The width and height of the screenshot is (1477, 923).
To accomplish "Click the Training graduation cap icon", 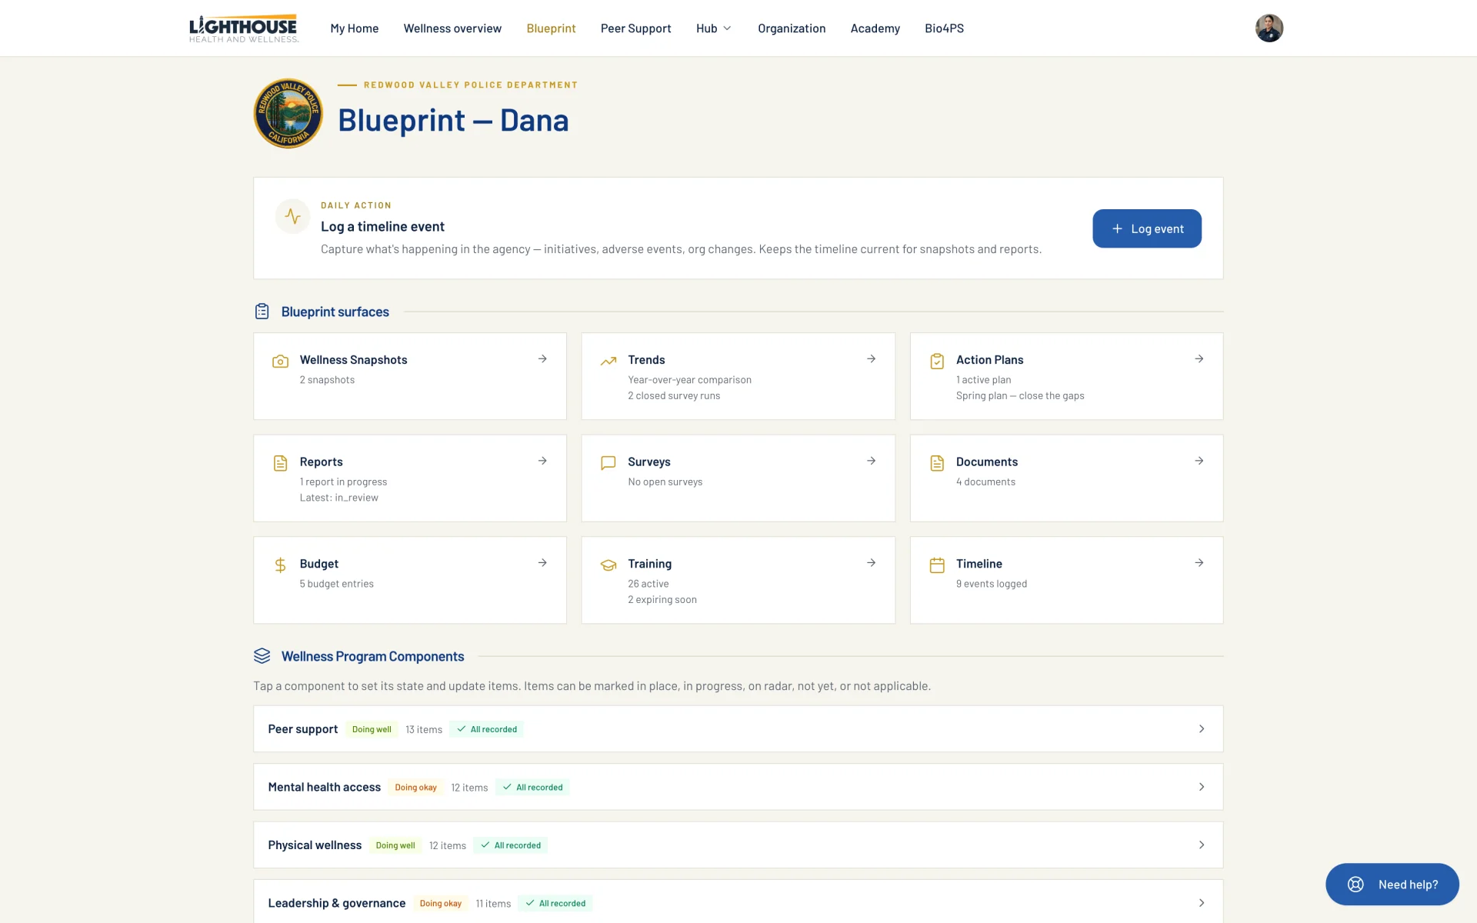I will click(608, 565).
